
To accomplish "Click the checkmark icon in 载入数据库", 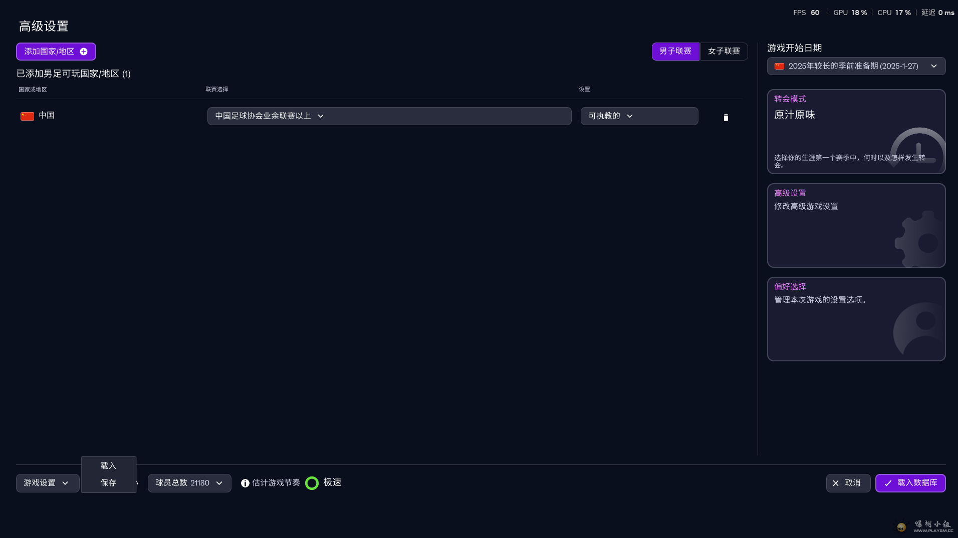I will click(x=888, y=483).
